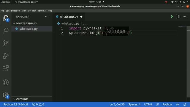Click the breadcrumb ellipsis after whatsapp.py
190x107 pixels.
coord(85,23)
